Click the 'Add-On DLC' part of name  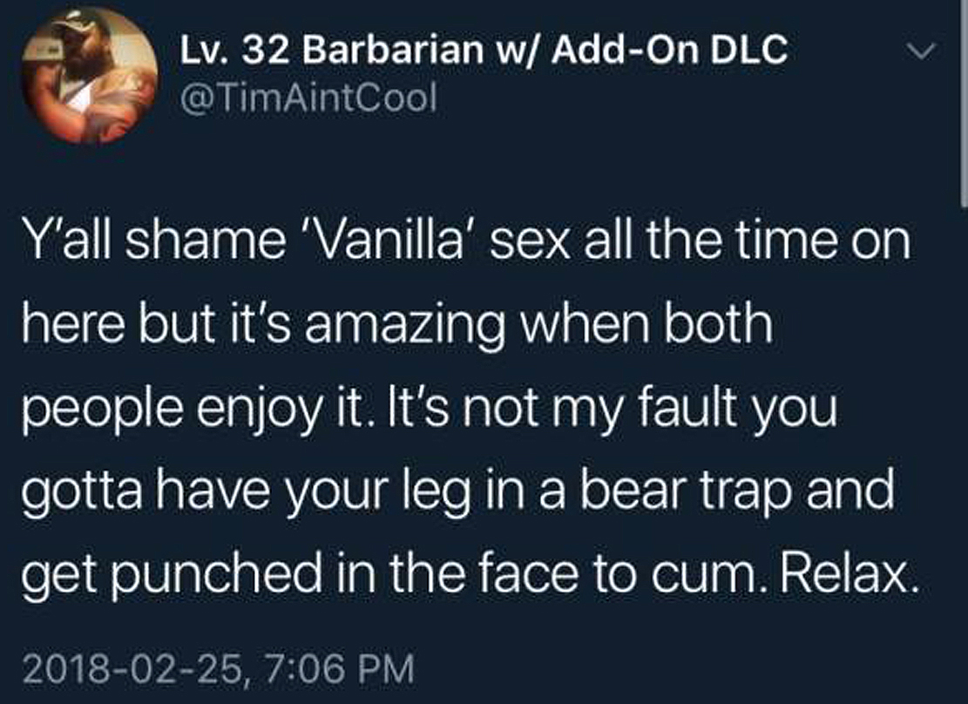(x=669, y=49)
